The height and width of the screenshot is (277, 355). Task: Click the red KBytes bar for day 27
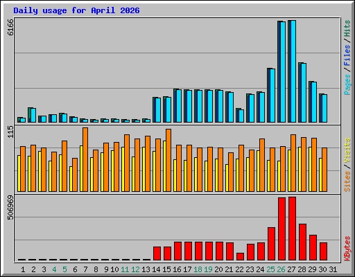(x=293, y=229)
